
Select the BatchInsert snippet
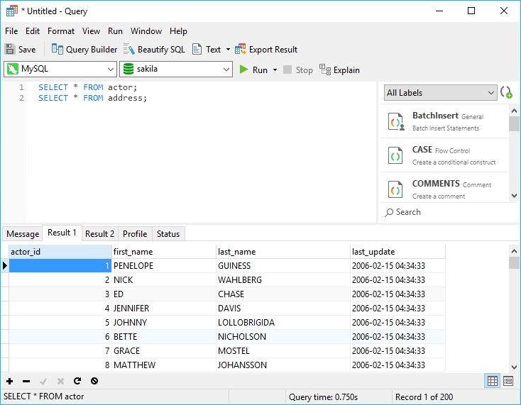(x=445, y=121)
